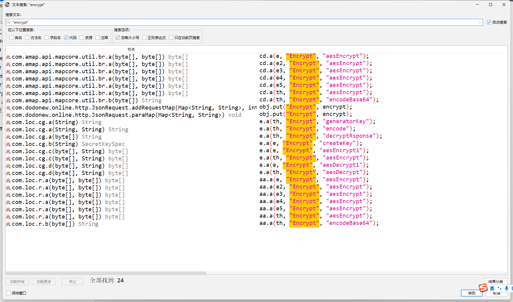Click the method icon for br.b(byte[]) String row
The width and height of the screenshot is (513, 302).
click(8, 100)
